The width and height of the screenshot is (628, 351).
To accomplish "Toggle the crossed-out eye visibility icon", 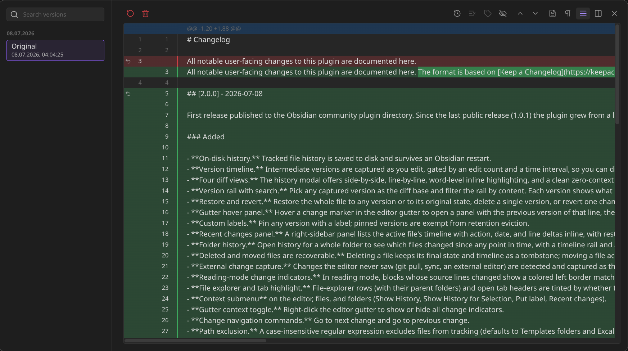I will click(503, 13).
